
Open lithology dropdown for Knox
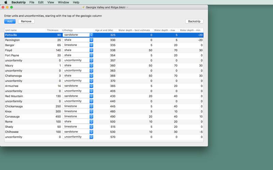tap(91, 112)
